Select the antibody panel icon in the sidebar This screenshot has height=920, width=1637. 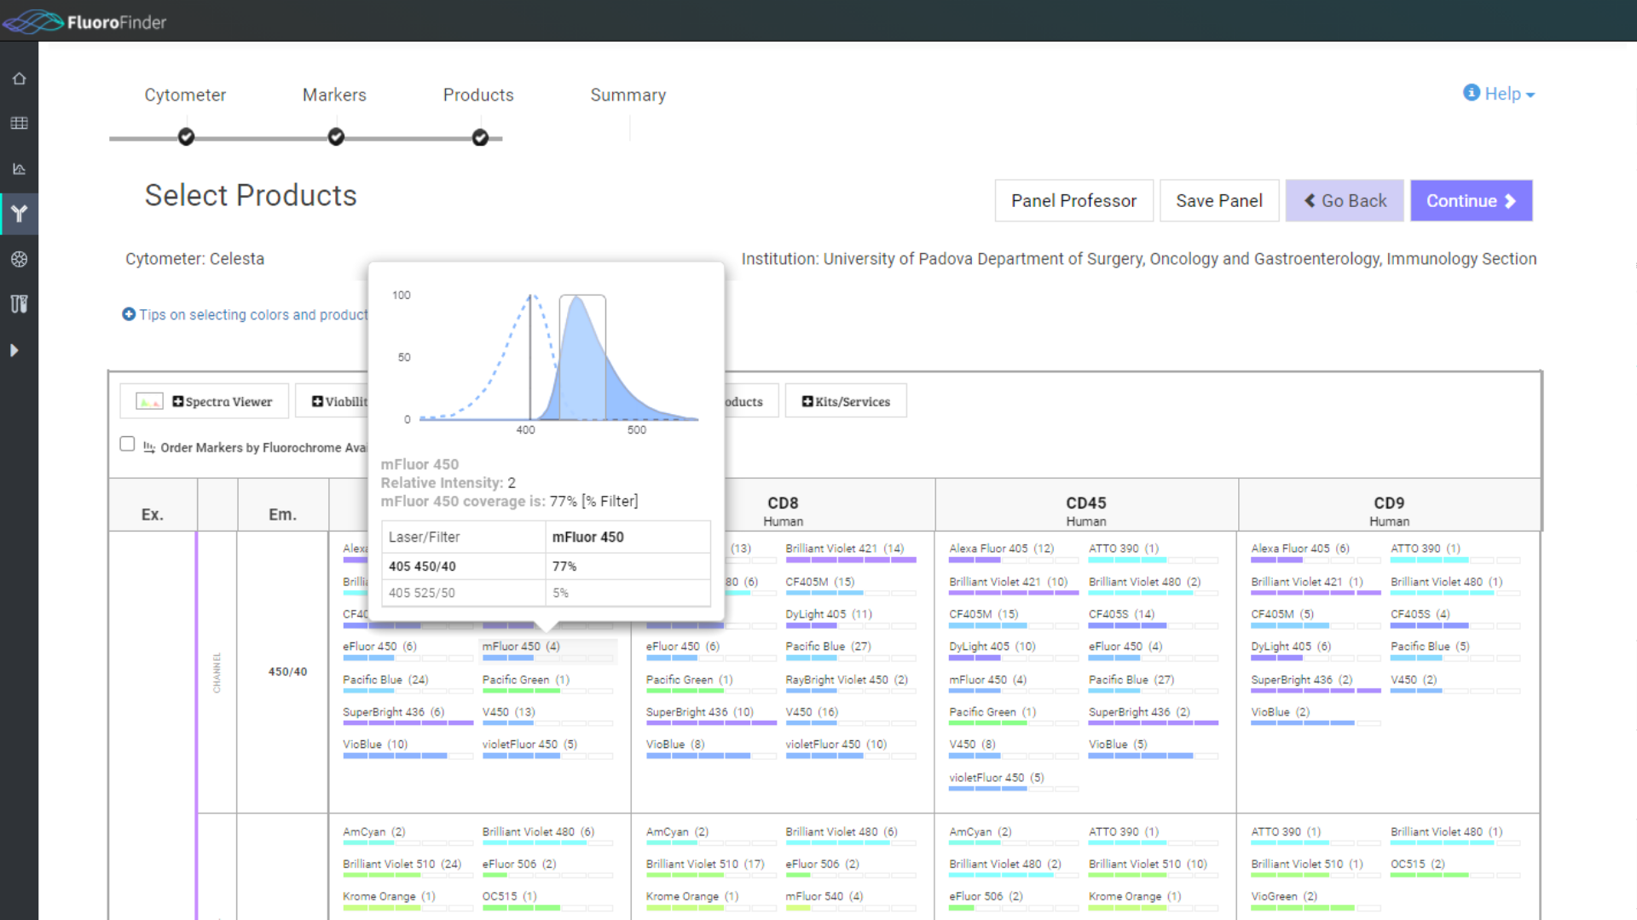(20, 214)
